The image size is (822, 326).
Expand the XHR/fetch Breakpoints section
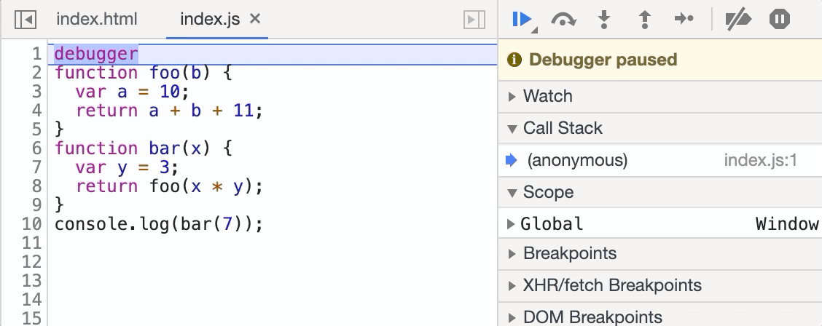click(x=612, y=285)
